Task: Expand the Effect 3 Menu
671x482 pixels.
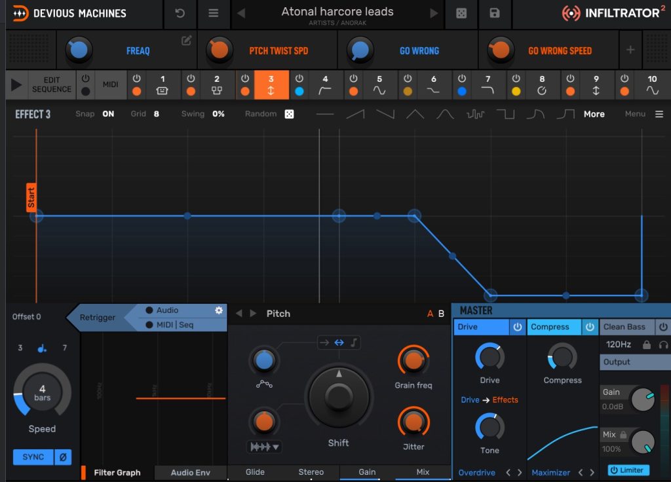Action: [659, 114]
